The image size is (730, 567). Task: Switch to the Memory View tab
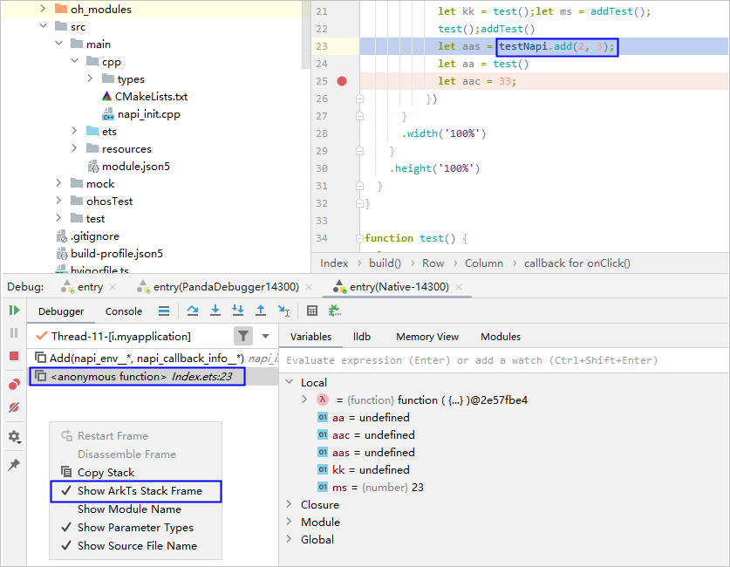point(426,337)
